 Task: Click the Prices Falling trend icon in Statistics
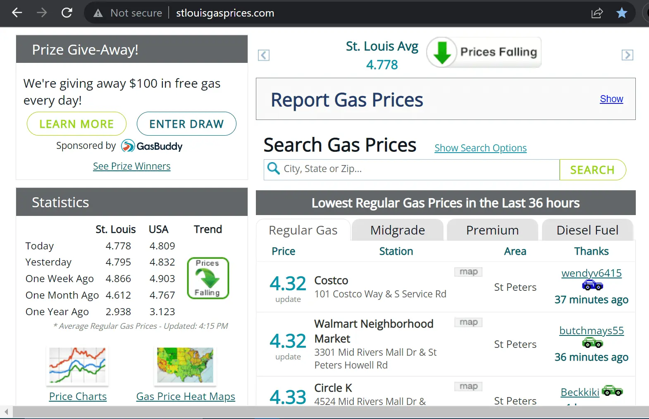(208, 278)
